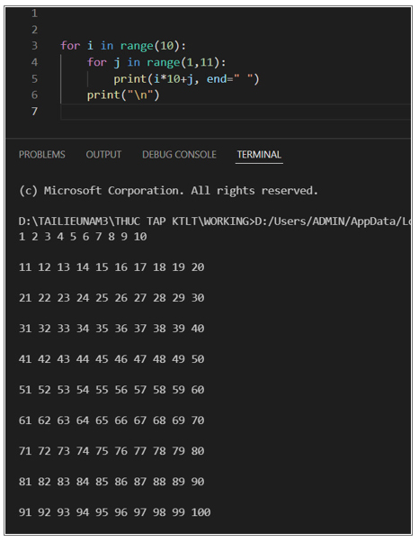Click line number 6 in the gutter
Image resolution: width=419 pixels, height=542 pixels.
(x=34, y=95)
